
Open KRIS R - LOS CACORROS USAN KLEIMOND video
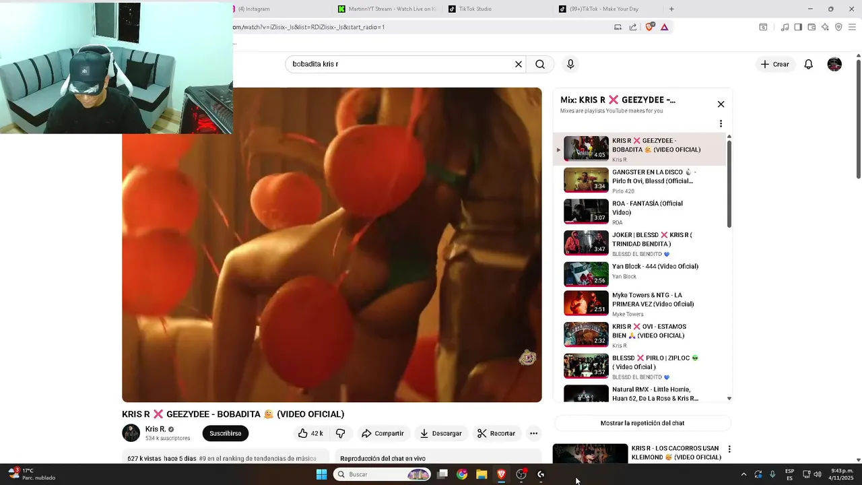click(x=676, y=453)
